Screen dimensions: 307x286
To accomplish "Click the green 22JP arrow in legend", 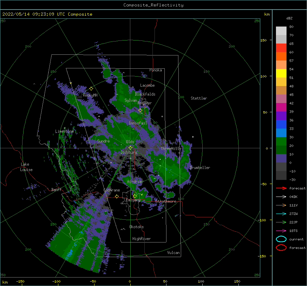I will pyautogui.click(x=281, y=222).
